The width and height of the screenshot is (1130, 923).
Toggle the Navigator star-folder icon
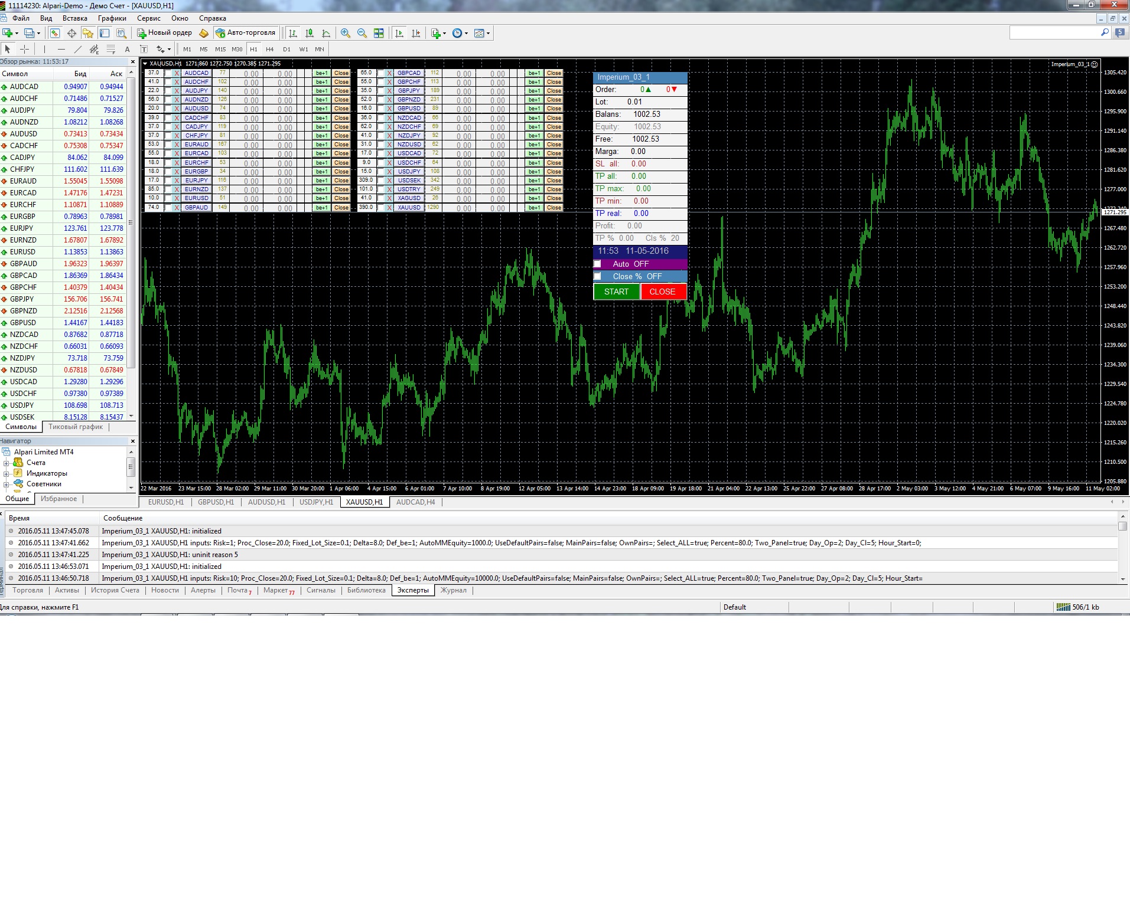click(88, 33)
